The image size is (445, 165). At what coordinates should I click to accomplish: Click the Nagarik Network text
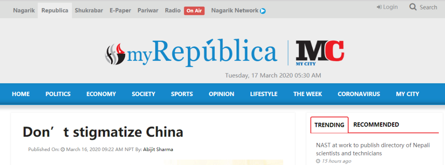235,10
